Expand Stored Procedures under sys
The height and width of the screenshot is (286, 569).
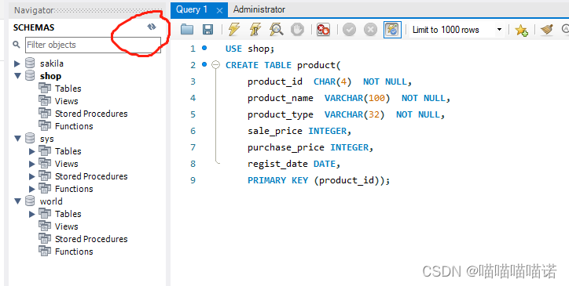coord(32,176)
